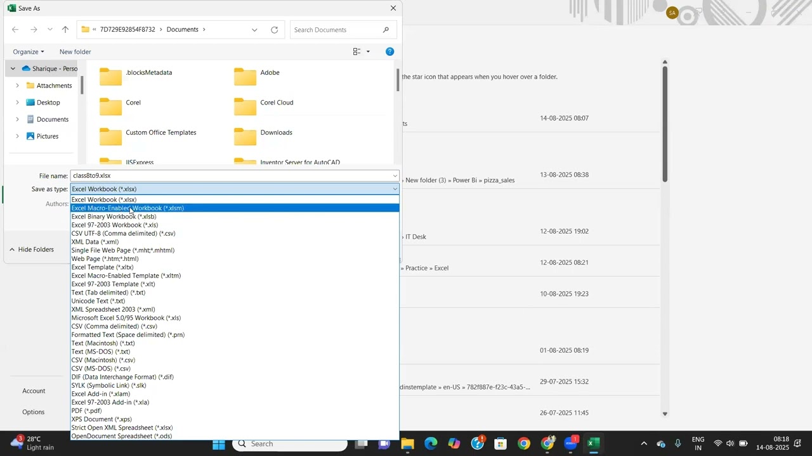
Task: Click the Save as type combo box
Action: pyautogui.click(x=235, y=189)
